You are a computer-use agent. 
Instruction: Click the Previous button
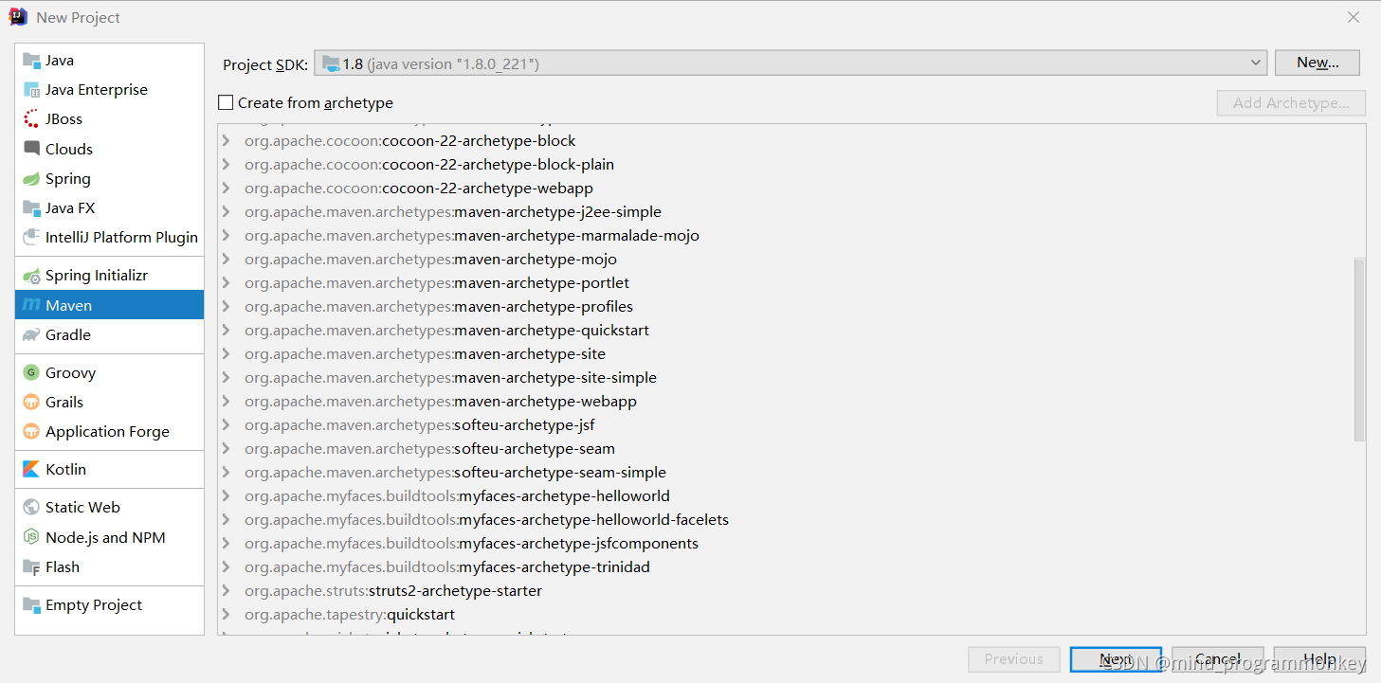[x=1013, y=659]
